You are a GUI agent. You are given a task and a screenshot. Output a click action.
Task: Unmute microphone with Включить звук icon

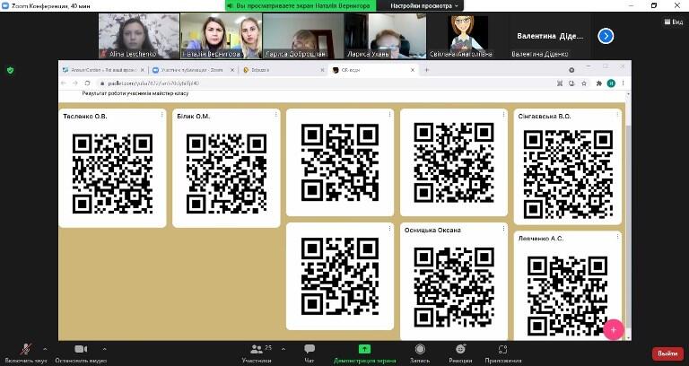(26, 349)
